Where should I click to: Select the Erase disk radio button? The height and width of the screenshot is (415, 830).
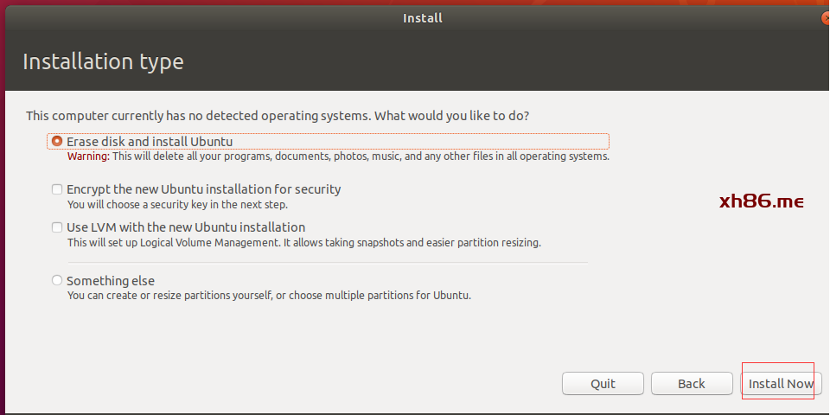tap(57, 141)
